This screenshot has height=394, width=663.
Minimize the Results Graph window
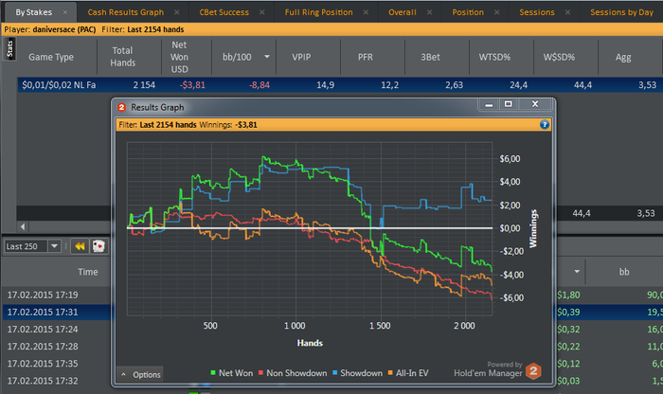click(489, 104)
